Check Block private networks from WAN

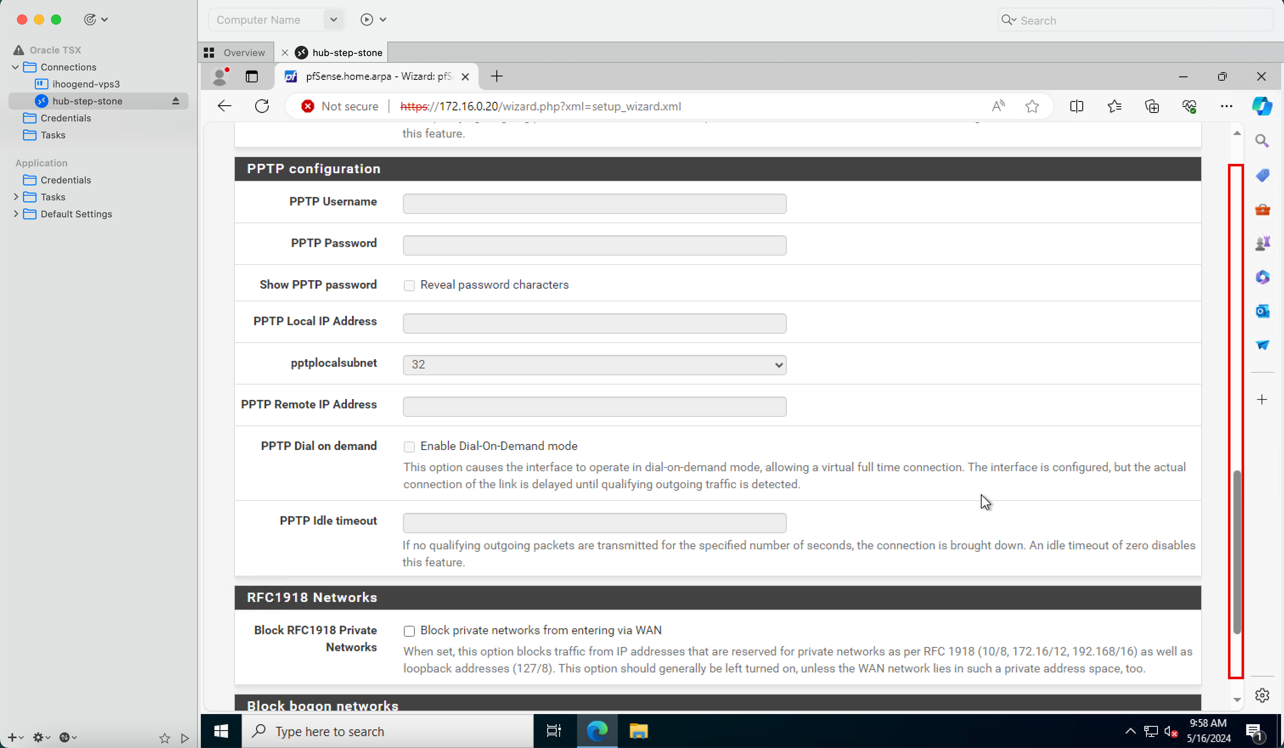[409, 631]
